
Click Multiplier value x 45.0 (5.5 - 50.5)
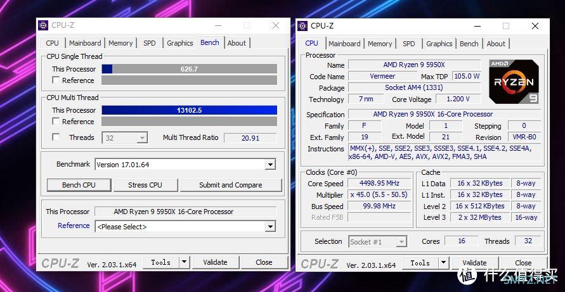pos(379,195)
